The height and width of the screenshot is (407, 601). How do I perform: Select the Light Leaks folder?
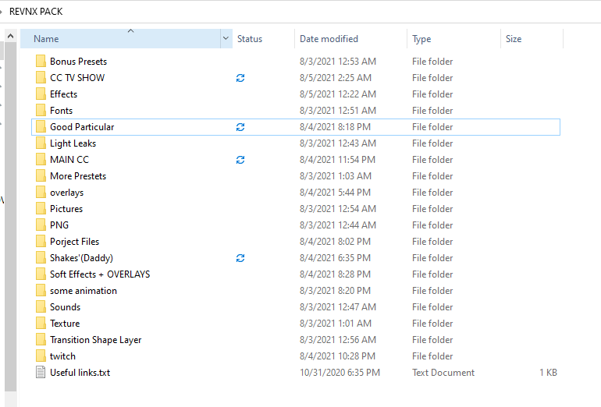pos(296,143)
